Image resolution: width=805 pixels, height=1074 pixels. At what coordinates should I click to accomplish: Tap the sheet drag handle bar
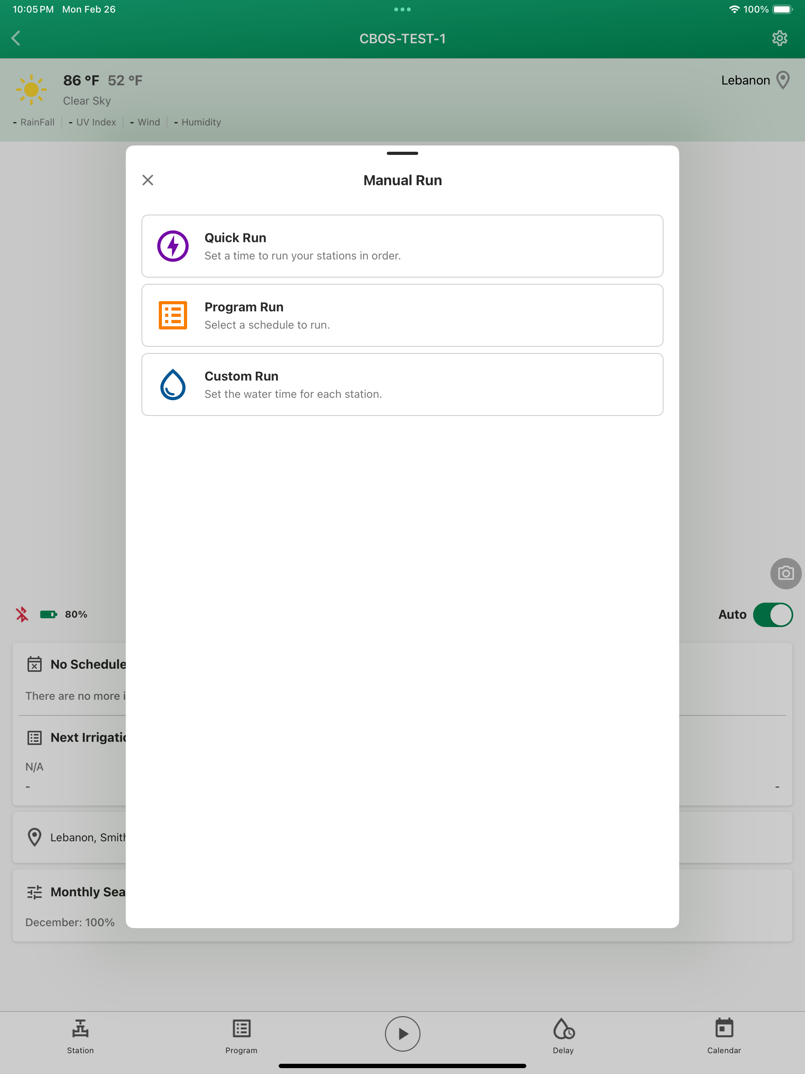(402, 153)
